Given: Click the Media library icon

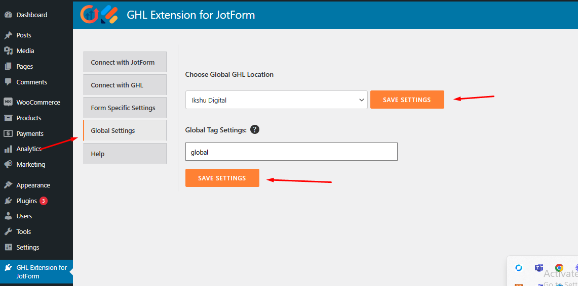Looking at the screenshot, I should point(8,51).
